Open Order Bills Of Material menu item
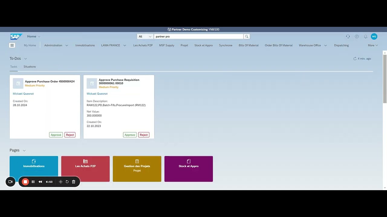 (279, 46)
